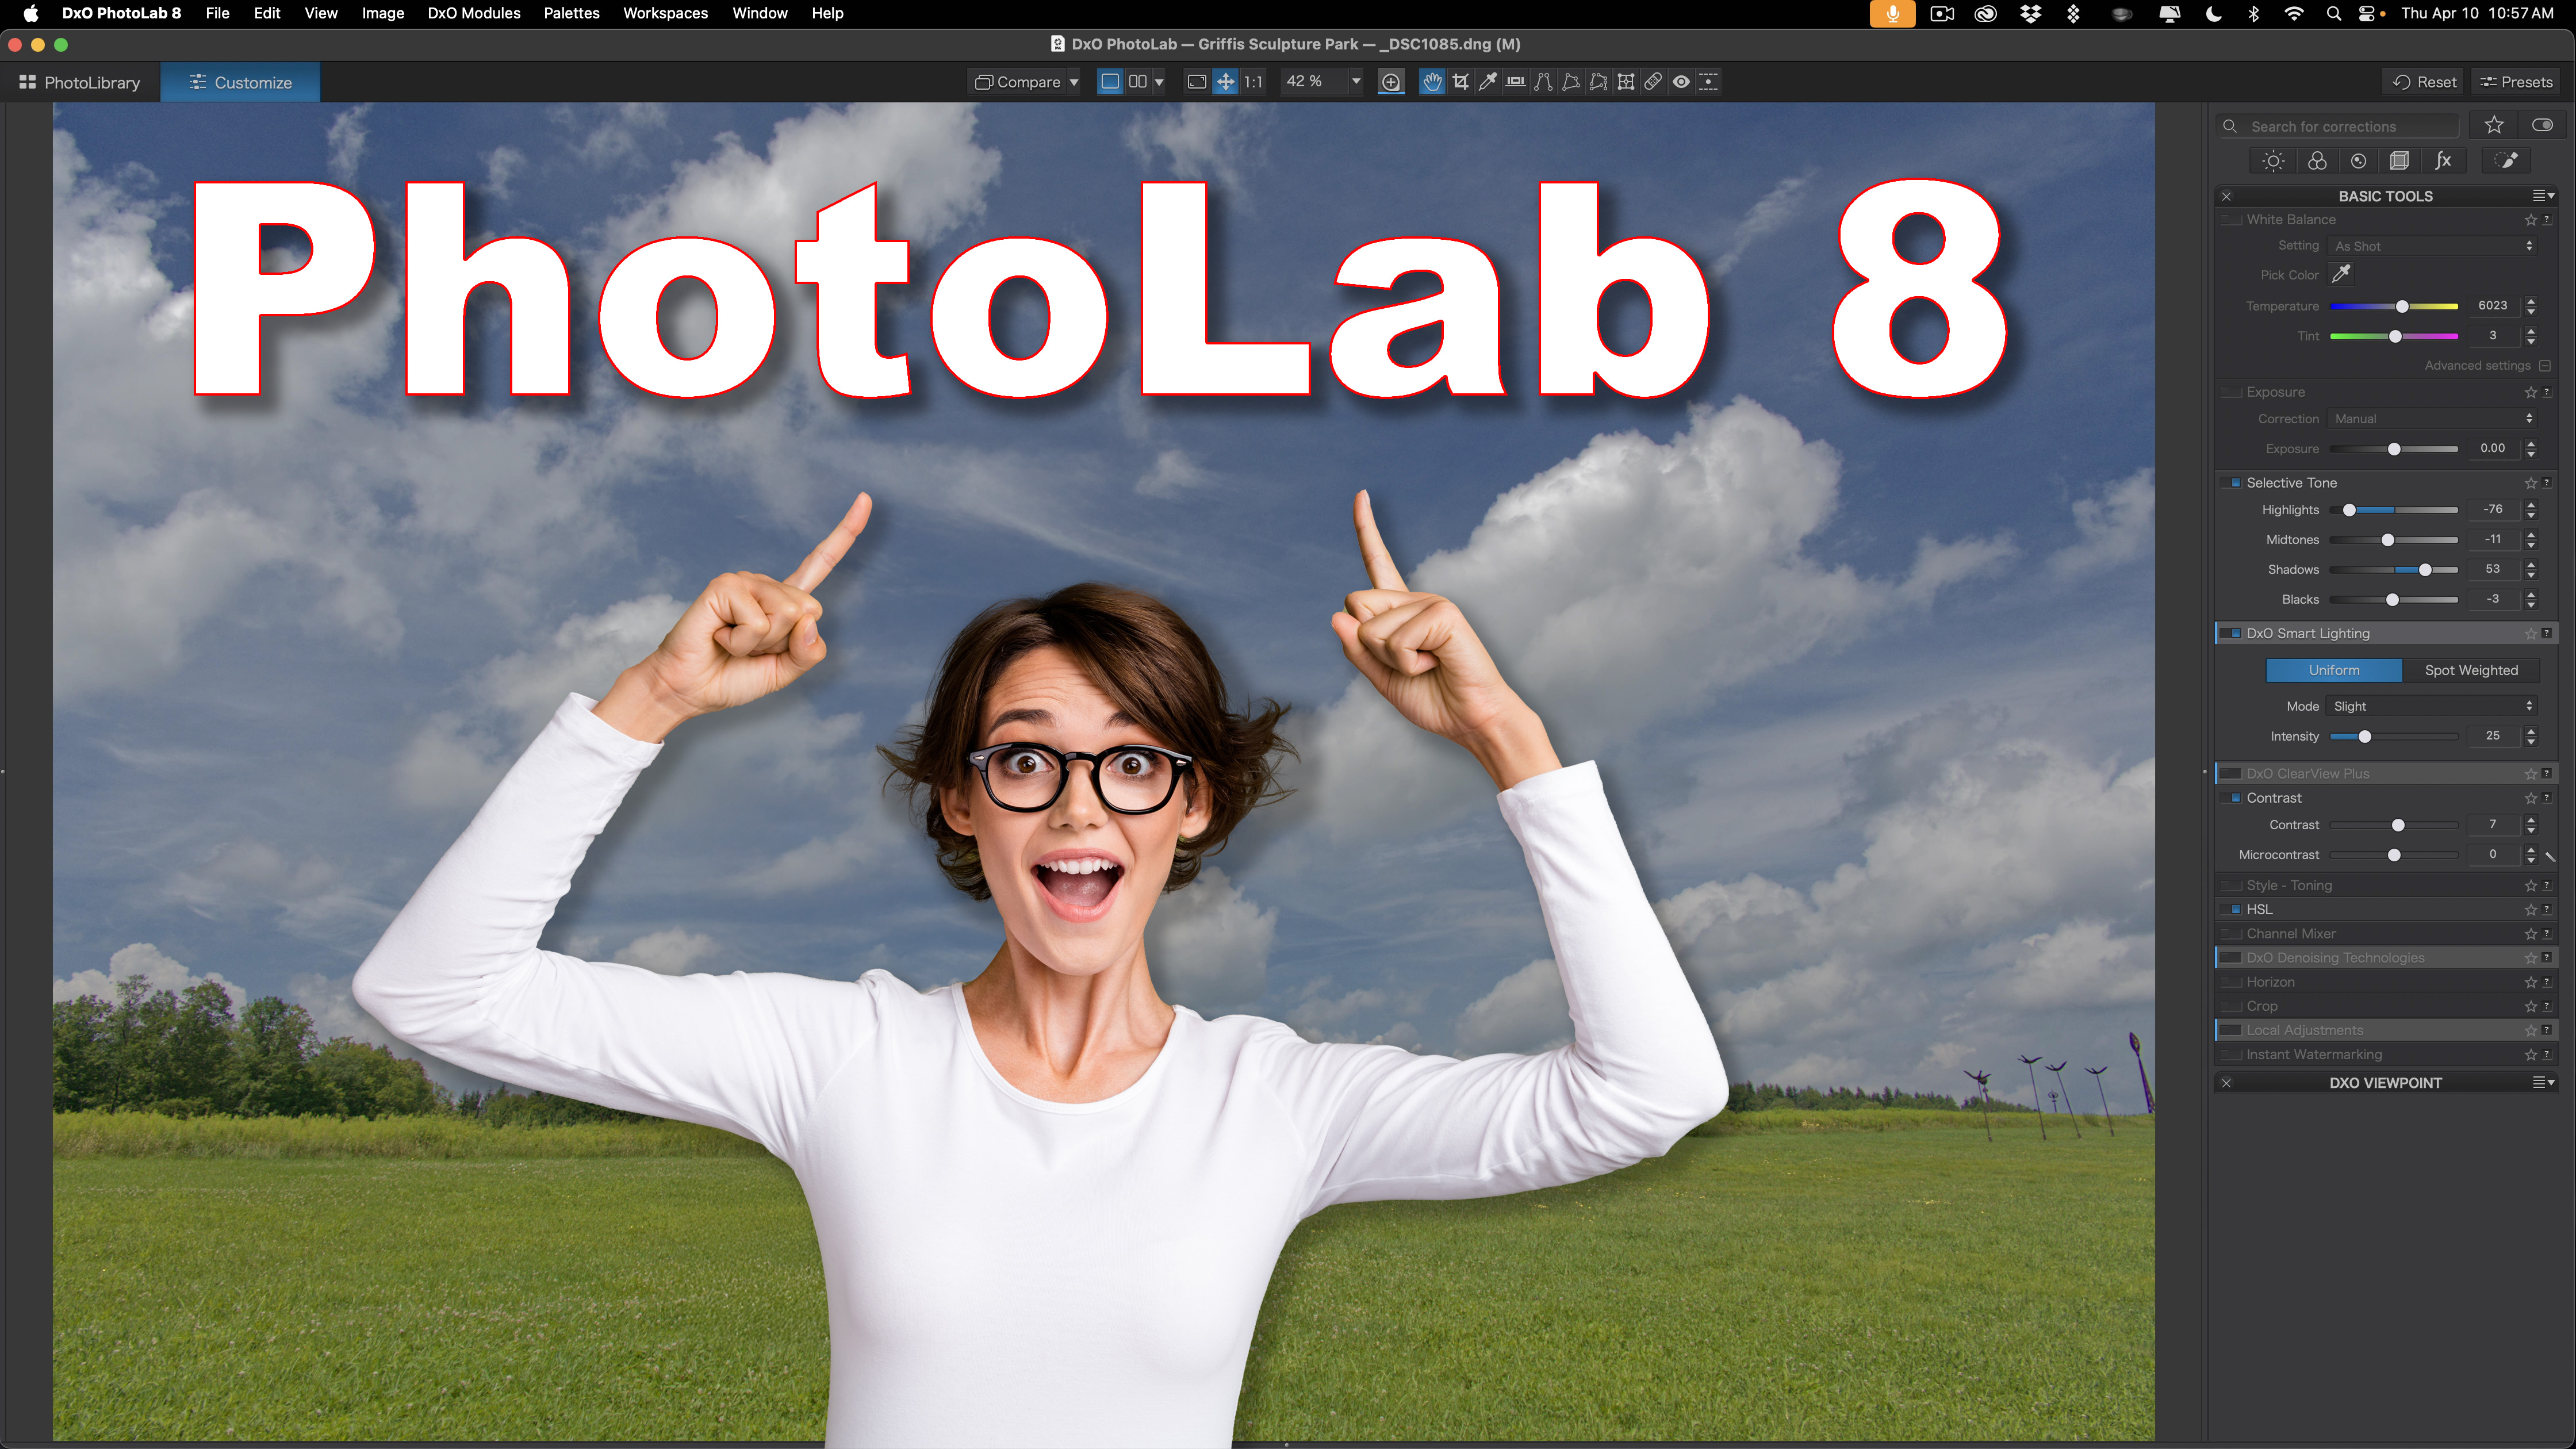Open the Color corrections three-circles icon
Viewport: 2576px width, 1449px height.
(2317, 161)
